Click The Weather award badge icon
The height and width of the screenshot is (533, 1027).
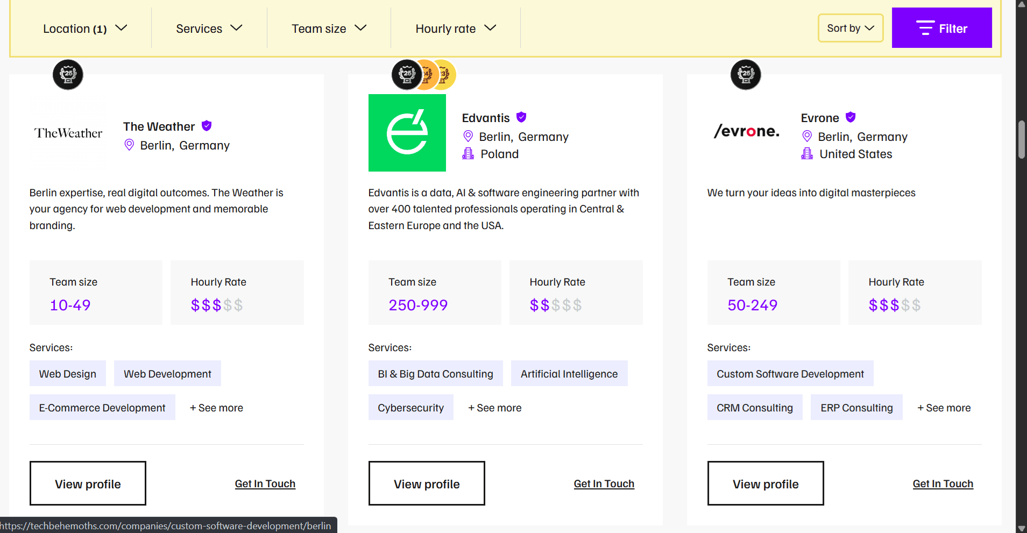[x=68, y=74]
